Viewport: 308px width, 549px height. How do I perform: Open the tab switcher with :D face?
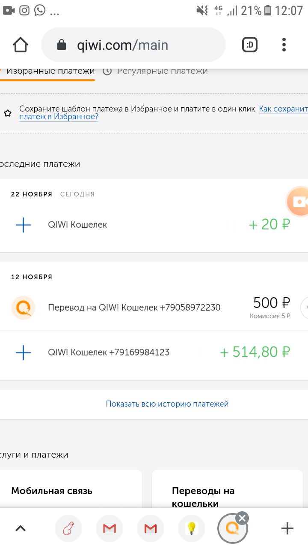tap(250, 45)
